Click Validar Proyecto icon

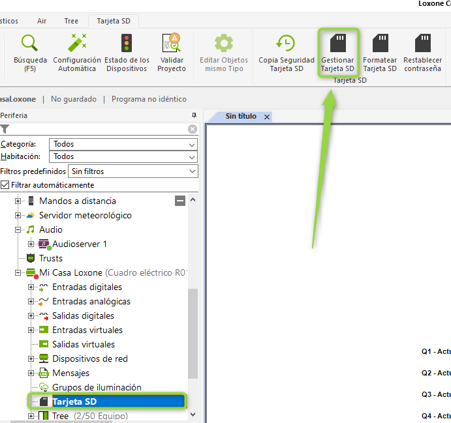[172, 44]
